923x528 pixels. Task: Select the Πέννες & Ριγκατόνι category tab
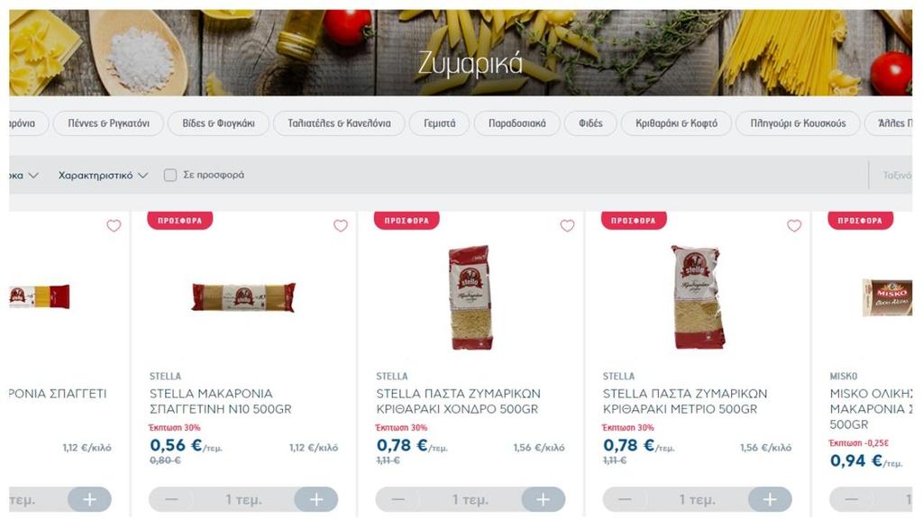click(x=108, y=123)
